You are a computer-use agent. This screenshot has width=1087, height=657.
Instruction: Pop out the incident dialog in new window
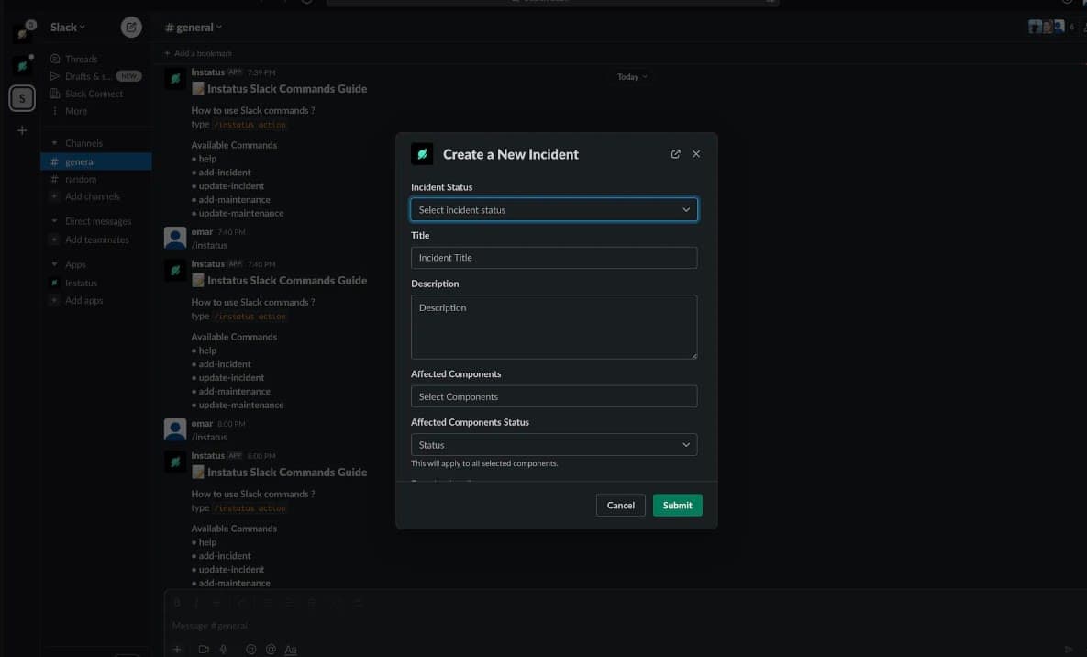click(x=675, y=154)
